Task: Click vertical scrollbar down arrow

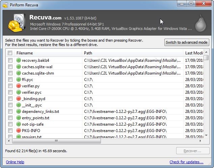Action: click(x=206, y=135)
